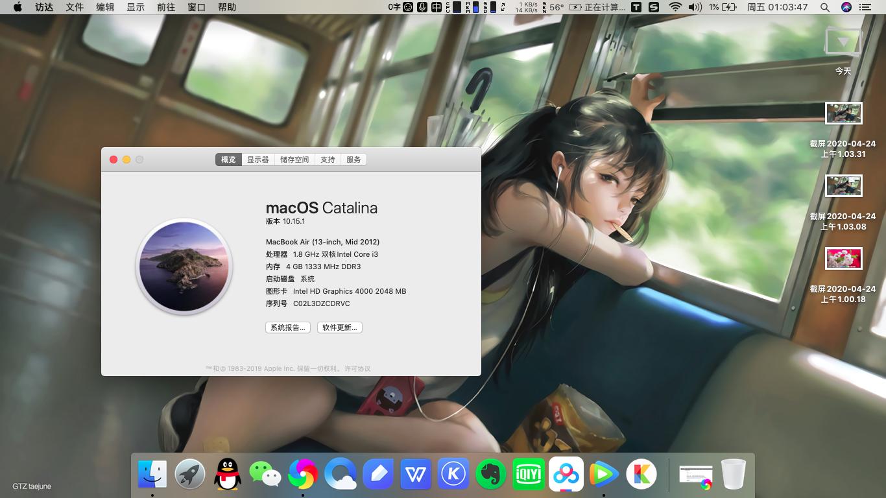Open WPS Office in the Dock
This screenshot has width=886, height=498.
[416, 474]
